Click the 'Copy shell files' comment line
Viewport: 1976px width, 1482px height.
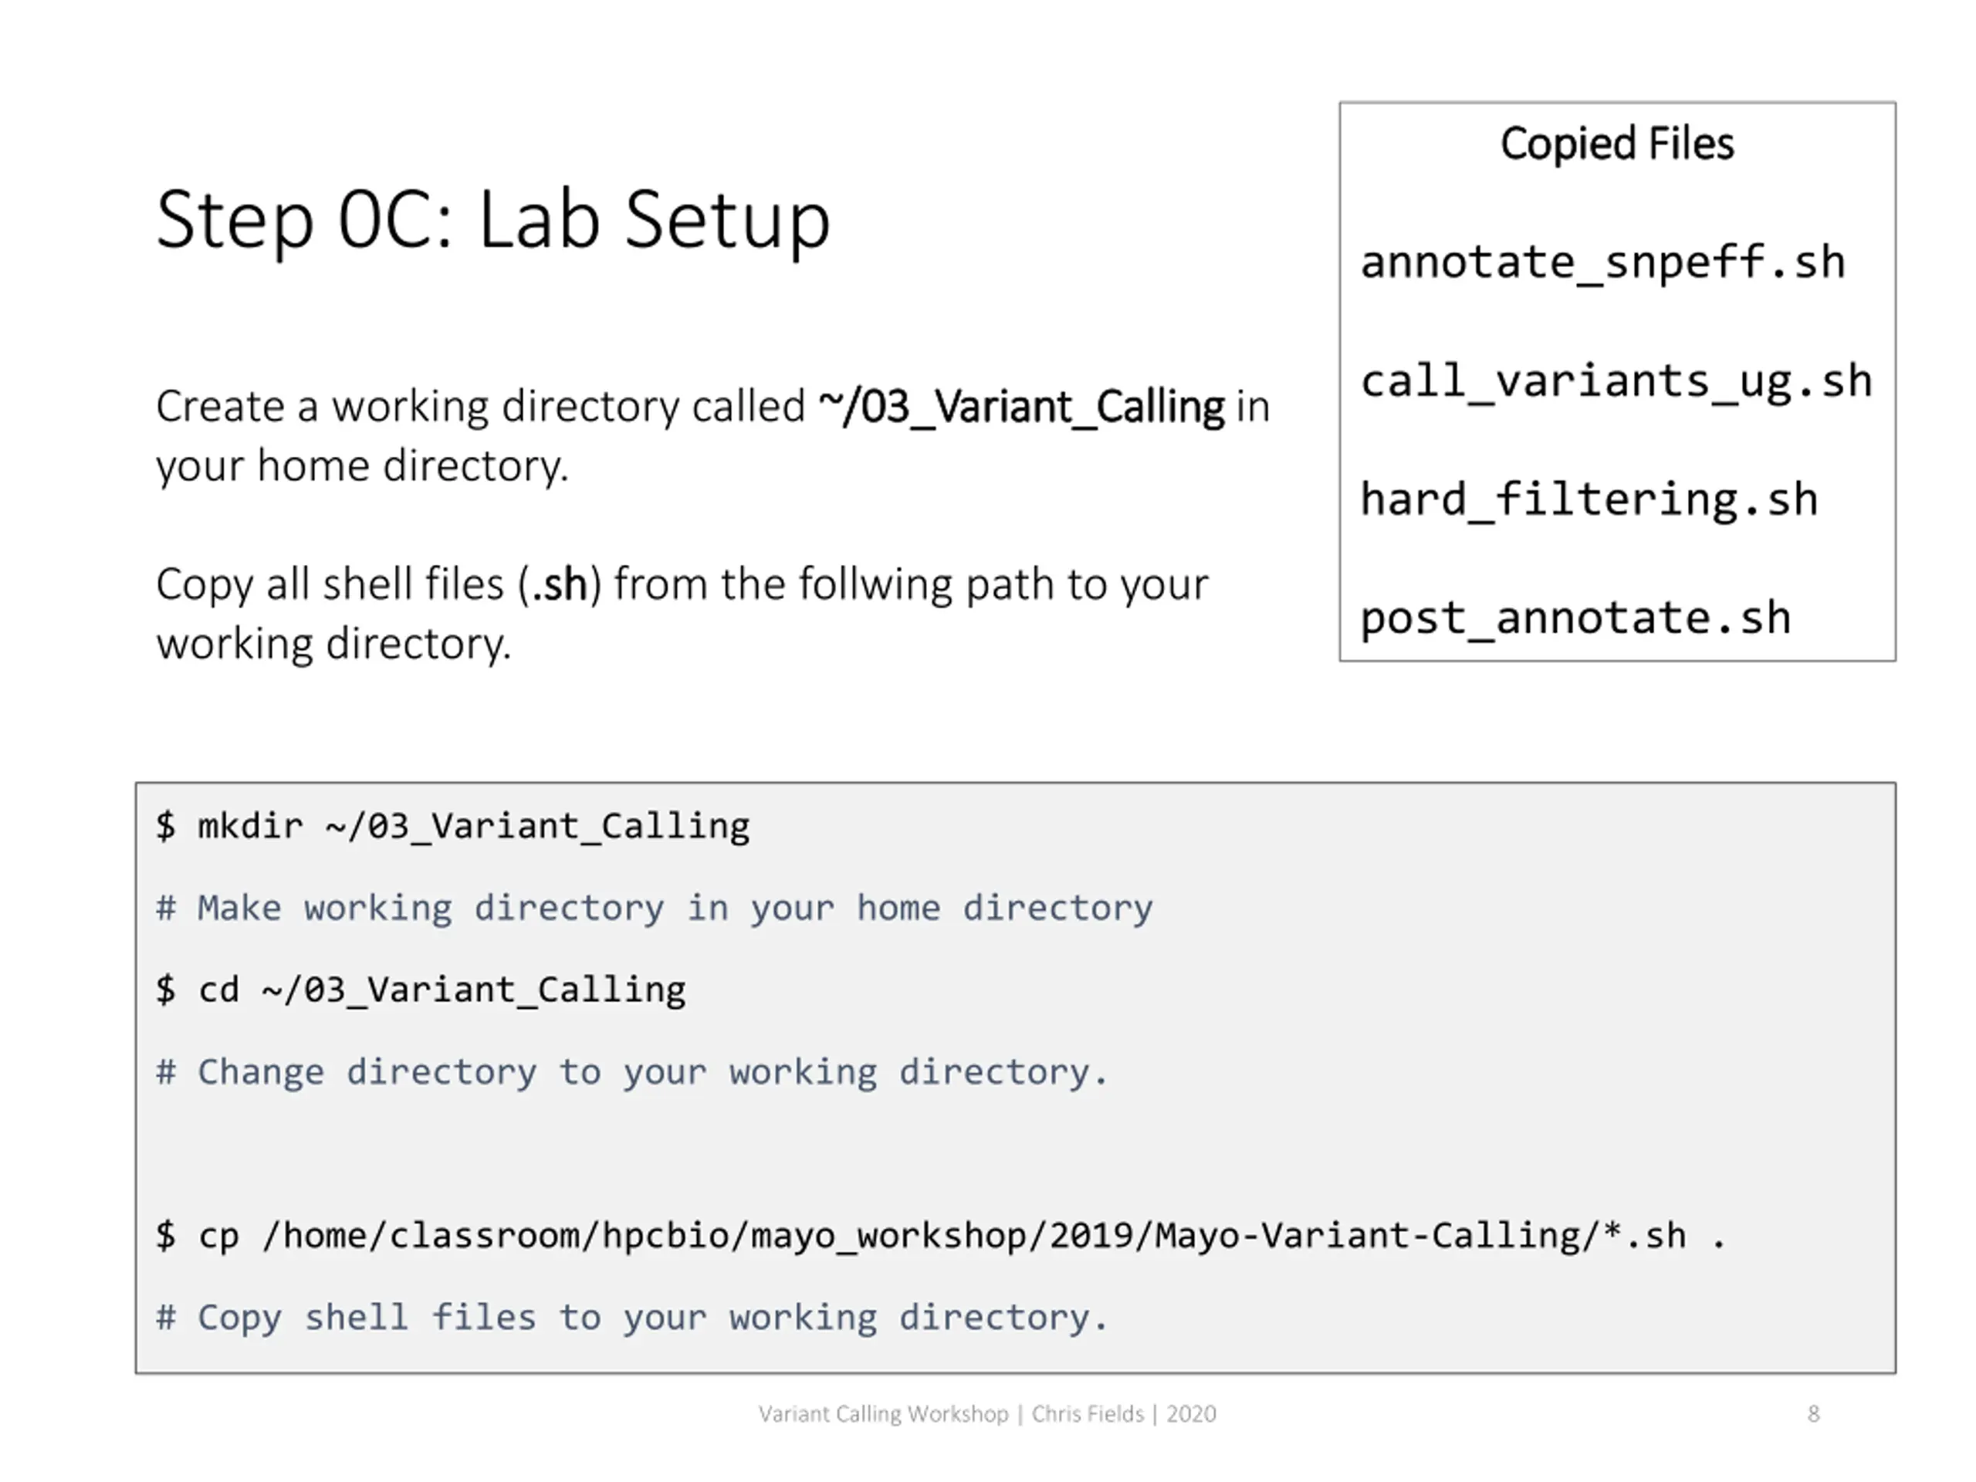click(632, 1318)
